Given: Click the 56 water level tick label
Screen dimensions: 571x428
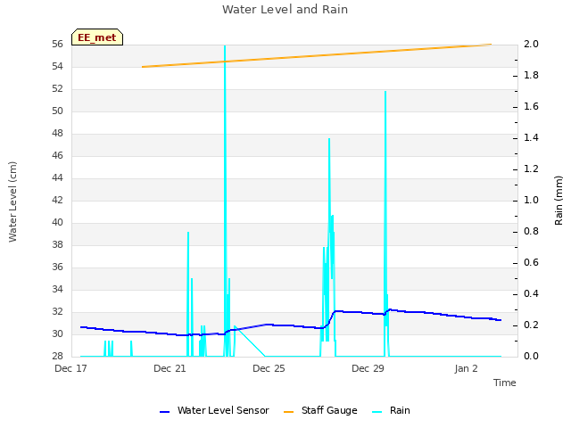Looking at the screenshot, I should tap(57, 44).
